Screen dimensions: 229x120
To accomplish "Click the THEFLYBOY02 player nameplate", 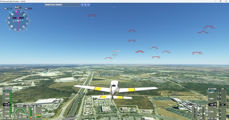I will 209,27.
